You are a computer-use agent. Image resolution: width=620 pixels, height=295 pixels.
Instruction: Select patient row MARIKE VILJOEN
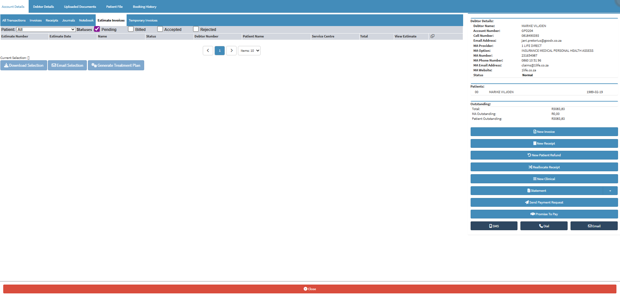[544, 92]
